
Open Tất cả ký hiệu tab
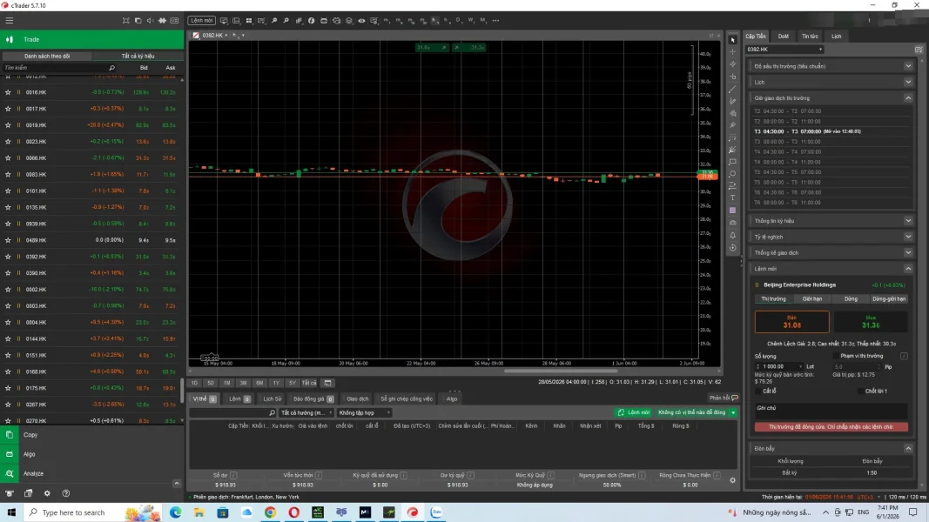pos(138,57)
